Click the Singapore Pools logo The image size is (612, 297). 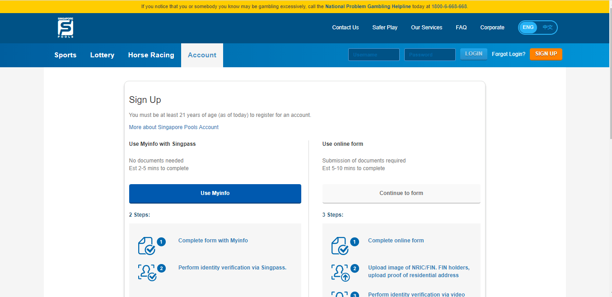coord(65,28)
